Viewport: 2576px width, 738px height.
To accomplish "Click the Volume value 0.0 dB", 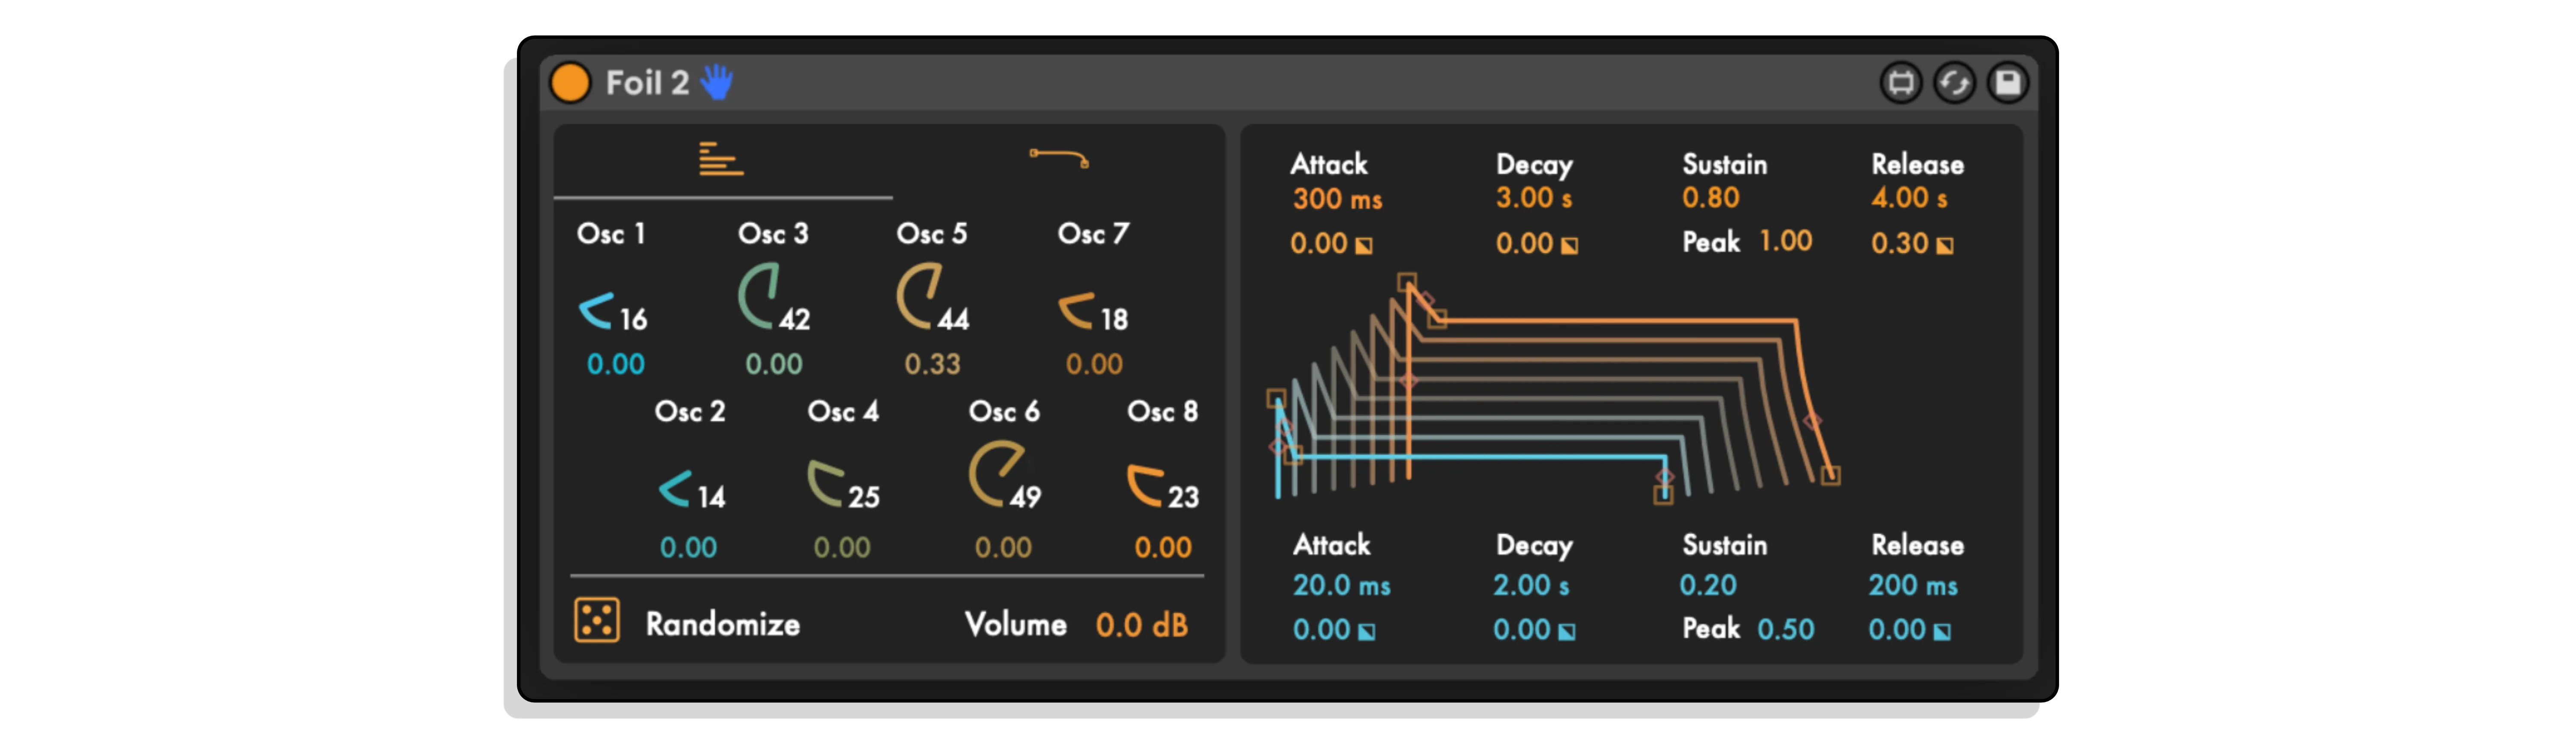I will click(x=1142, y=625).
